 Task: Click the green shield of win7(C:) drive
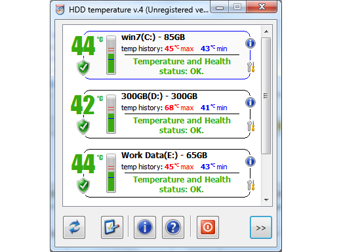(x=83, y=68)
